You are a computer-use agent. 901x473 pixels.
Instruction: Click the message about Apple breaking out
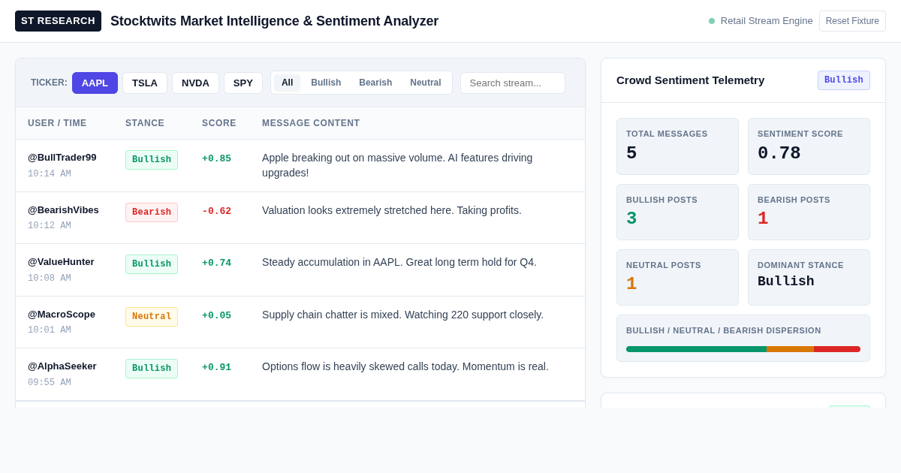(x=397, y=165)
